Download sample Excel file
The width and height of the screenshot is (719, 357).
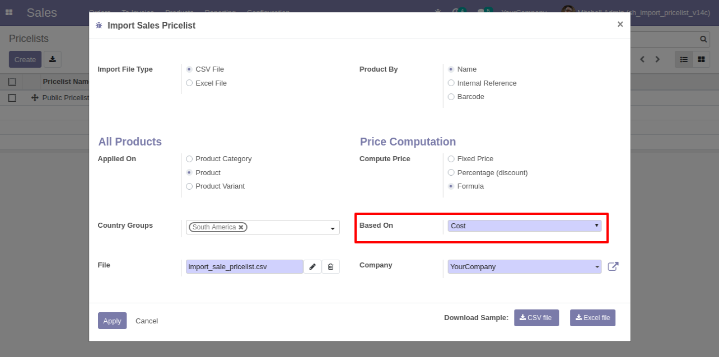pos(592,318)
